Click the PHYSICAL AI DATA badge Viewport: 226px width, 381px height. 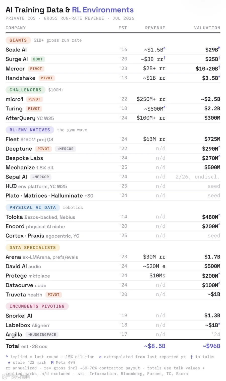pos(33,207)
